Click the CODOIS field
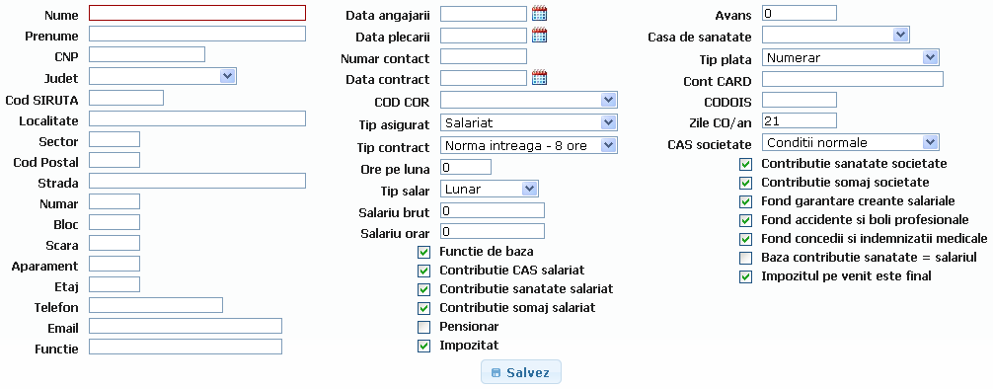Screen dimensions: 993x389 [x=800, y=100]
